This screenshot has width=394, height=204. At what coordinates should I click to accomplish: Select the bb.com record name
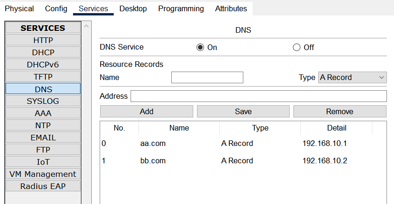point(153,161)
